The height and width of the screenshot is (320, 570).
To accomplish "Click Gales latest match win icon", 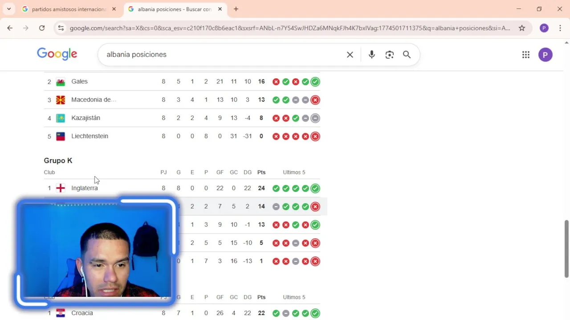I will click(315, 82).
